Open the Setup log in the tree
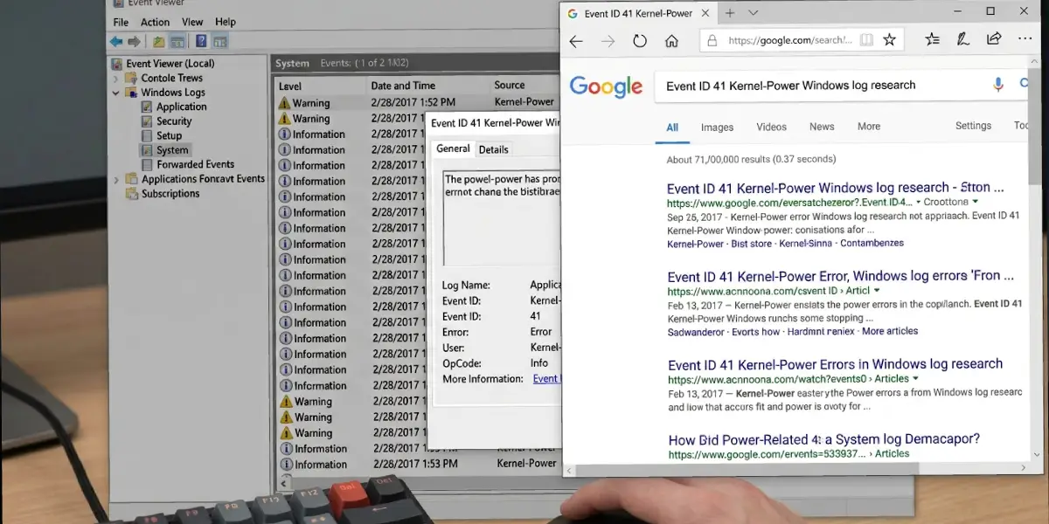 point(162,135)
